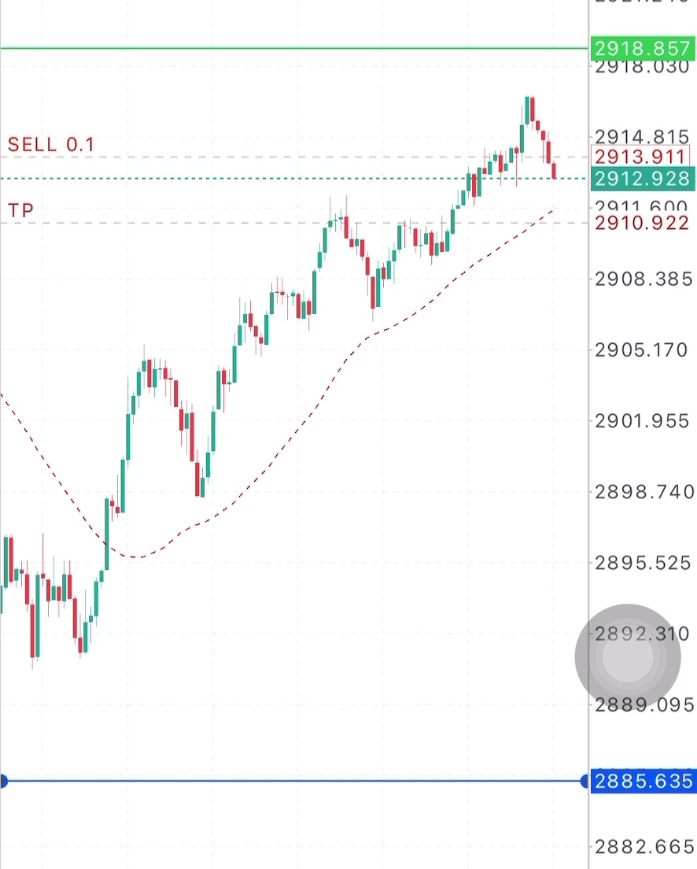Click the TP take-profit label
697x869 pixels.
pos(21,211)
